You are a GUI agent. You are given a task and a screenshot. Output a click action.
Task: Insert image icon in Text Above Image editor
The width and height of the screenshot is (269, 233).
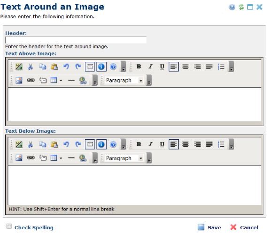[x=19, y=80]
